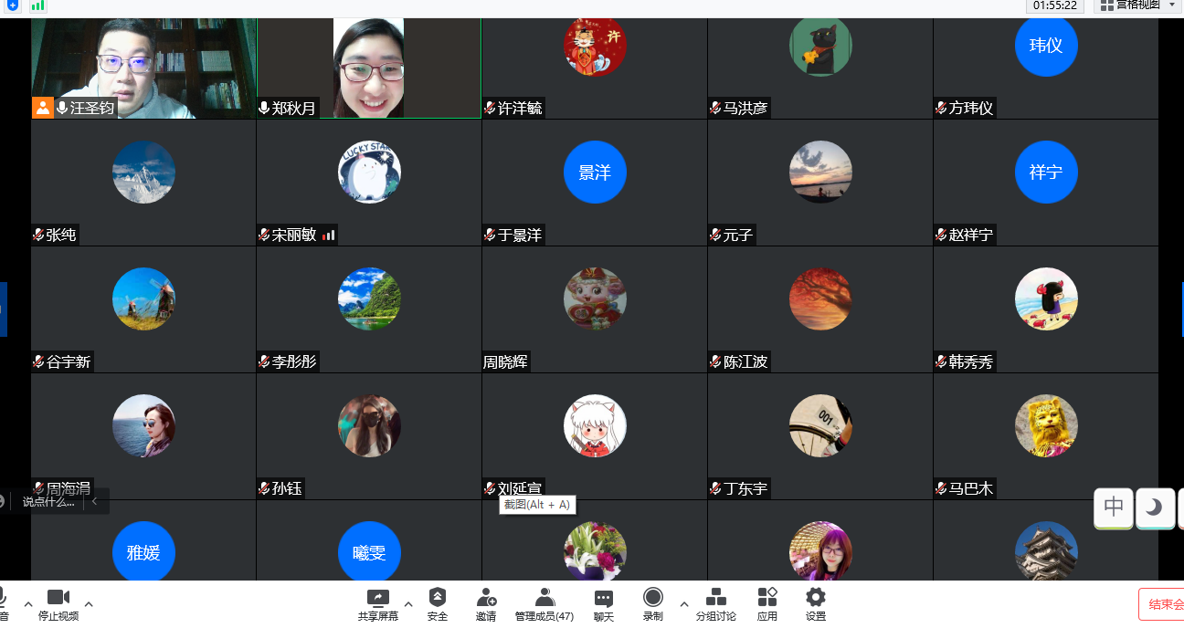Expand the arrow next to Stop Video
The image size is (1184, 628).
pyautogui.click(x=89, y=604)
